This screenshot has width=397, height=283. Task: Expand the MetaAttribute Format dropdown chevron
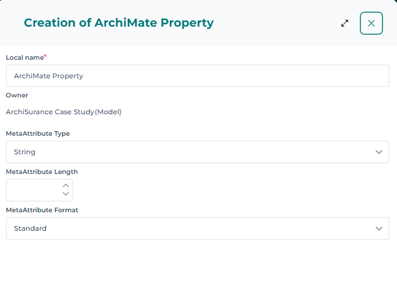pyautogui.click(x=379, y=228)
